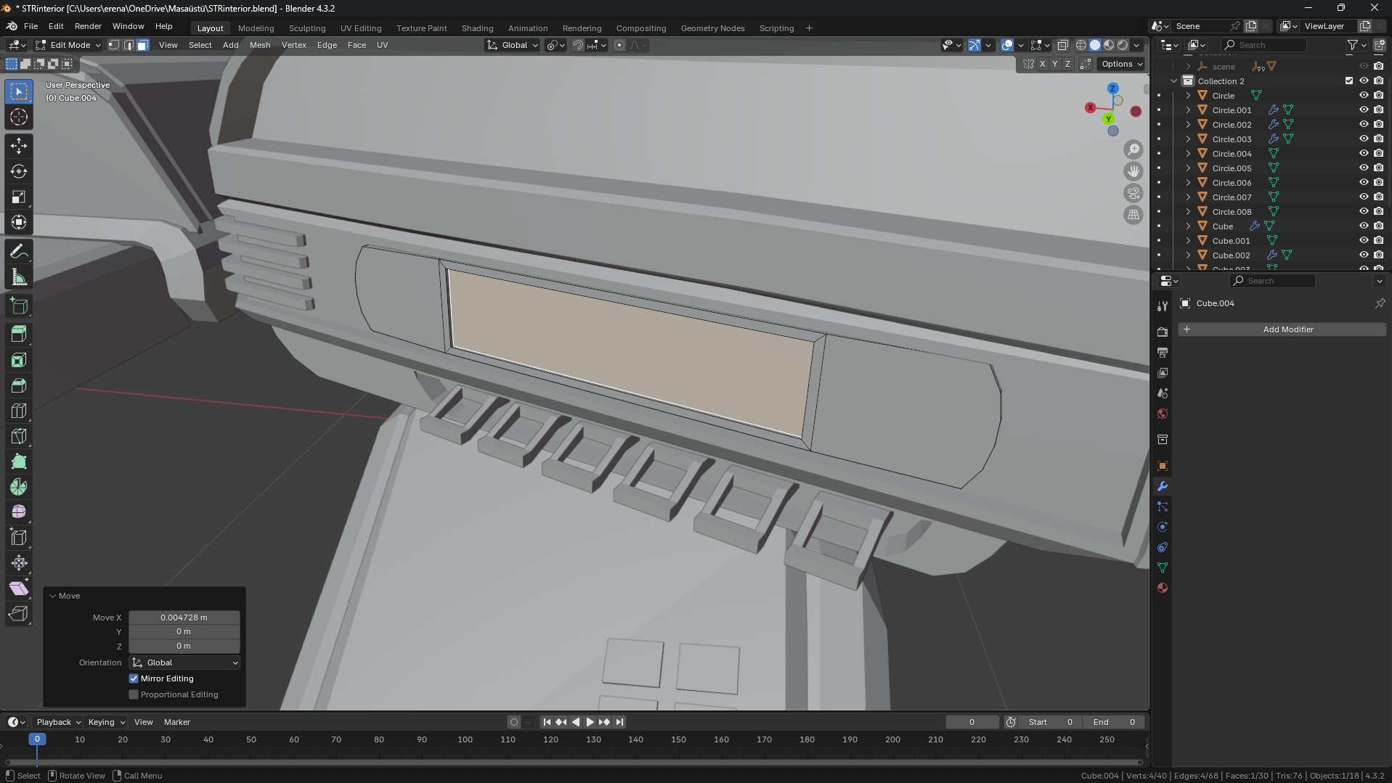Hide Cube.001 in the viewport

click(1364, 240)
